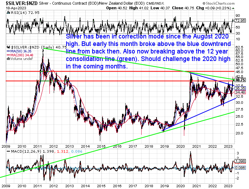Click the 62.5 price axis label

[x=239, y=47]
